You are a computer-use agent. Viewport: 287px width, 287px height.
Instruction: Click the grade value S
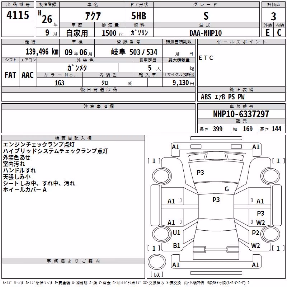click(x=206, y=16)
